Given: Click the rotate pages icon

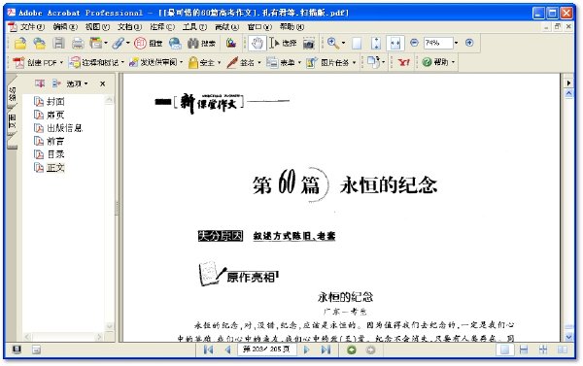Looking at the screenshot, I should [x=374, y=62].
